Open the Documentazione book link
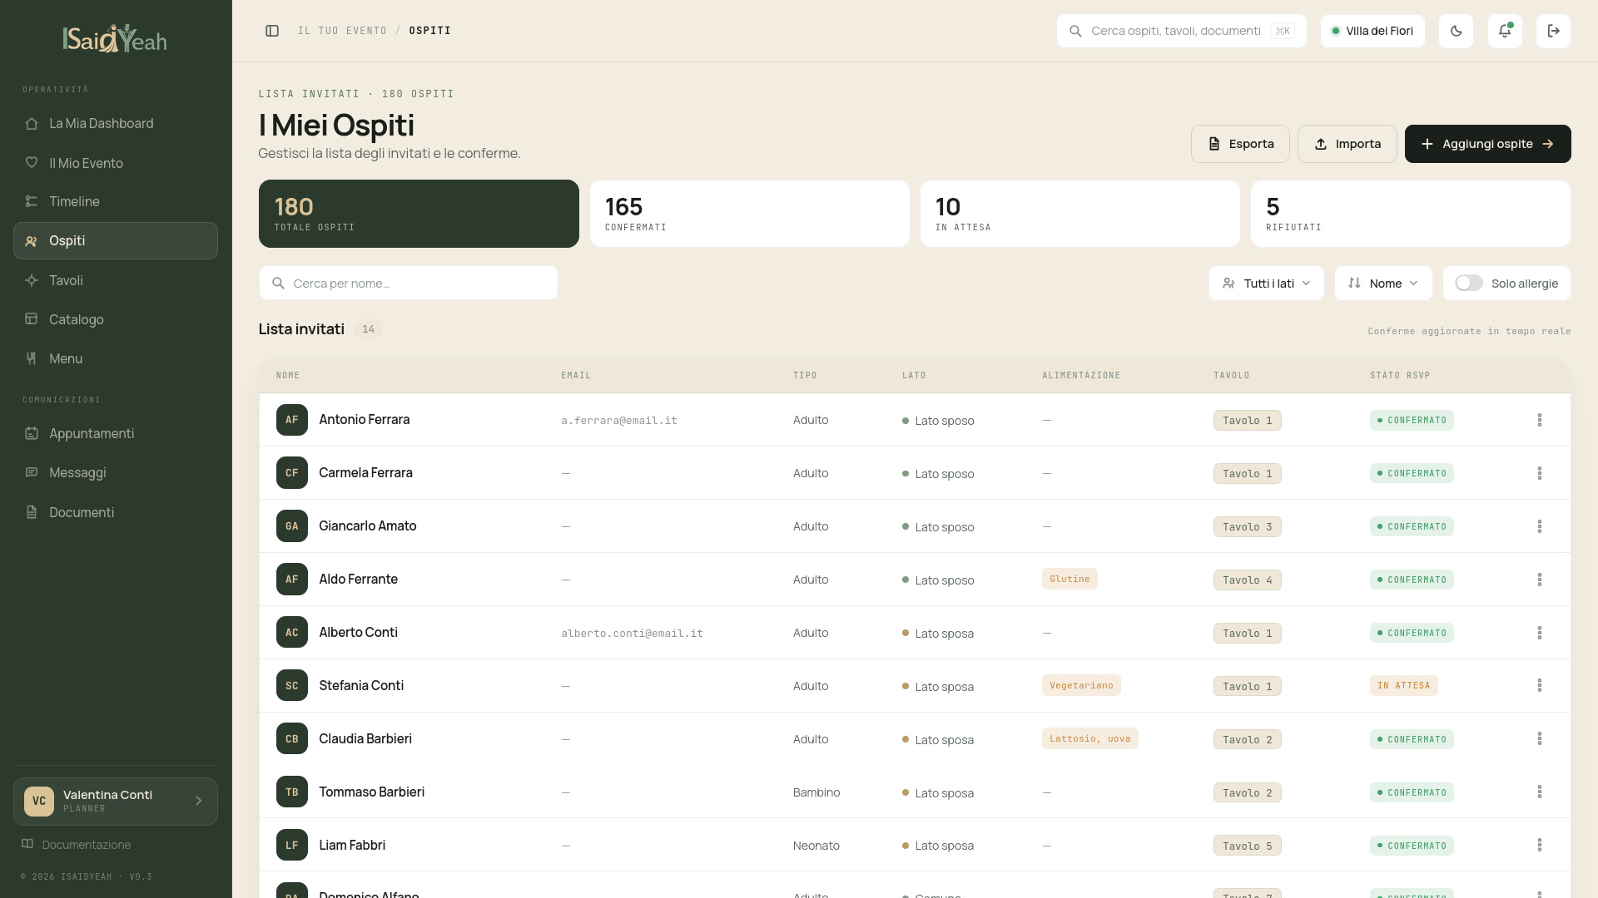 coord(76,845)
